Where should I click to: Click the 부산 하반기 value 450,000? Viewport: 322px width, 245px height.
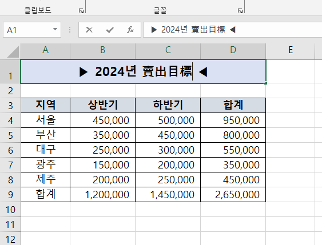pyautogui.click(x=168, y=135)
